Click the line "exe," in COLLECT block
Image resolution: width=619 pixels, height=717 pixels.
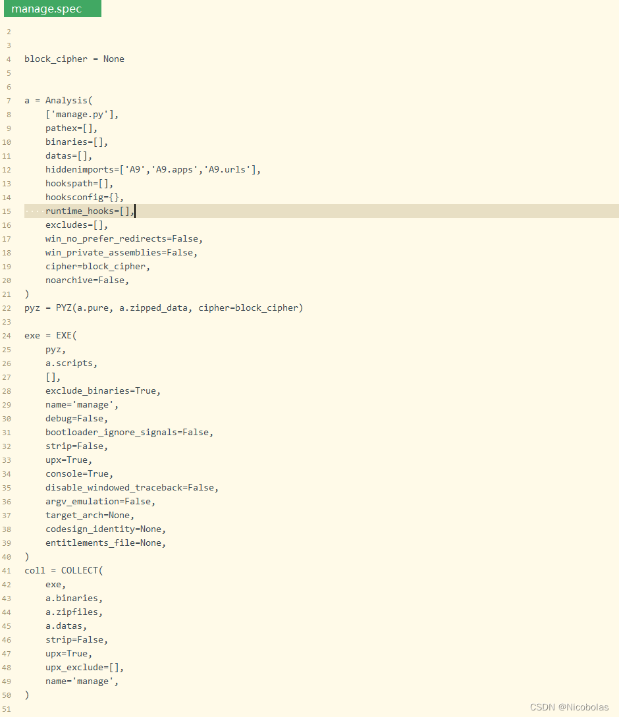click(55, 585)
